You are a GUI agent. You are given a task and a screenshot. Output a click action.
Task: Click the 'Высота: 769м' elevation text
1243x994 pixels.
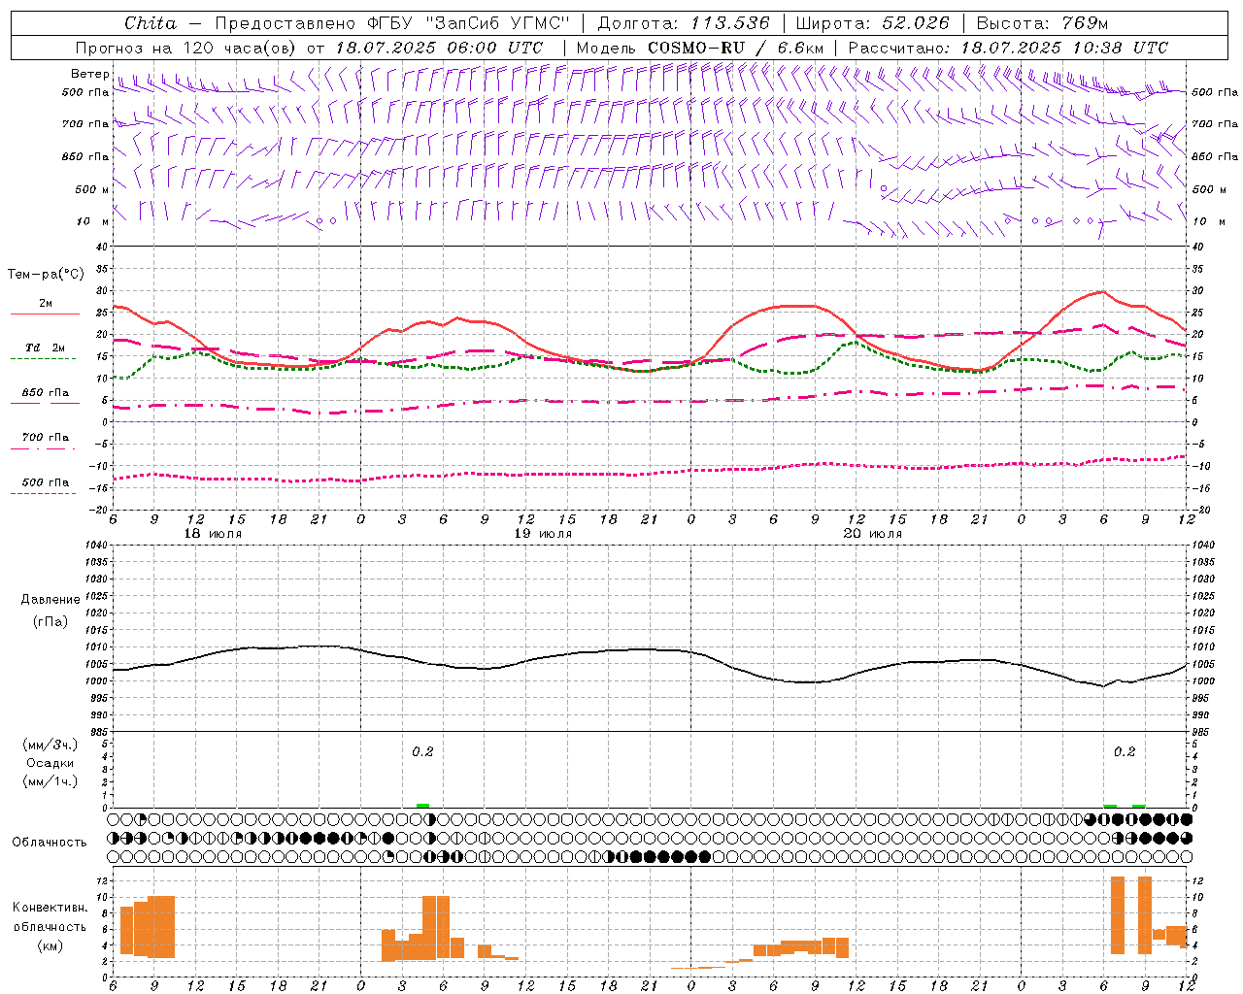click(1042, 23)
